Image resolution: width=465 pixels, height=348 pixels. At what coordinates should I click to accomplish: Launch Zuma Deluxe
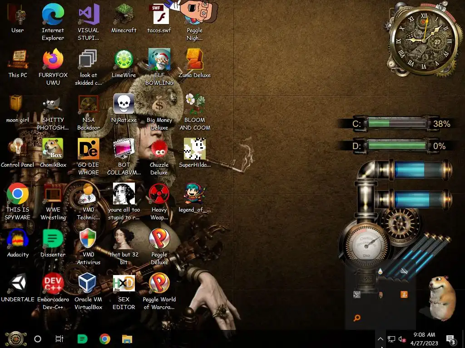point(194,63)
